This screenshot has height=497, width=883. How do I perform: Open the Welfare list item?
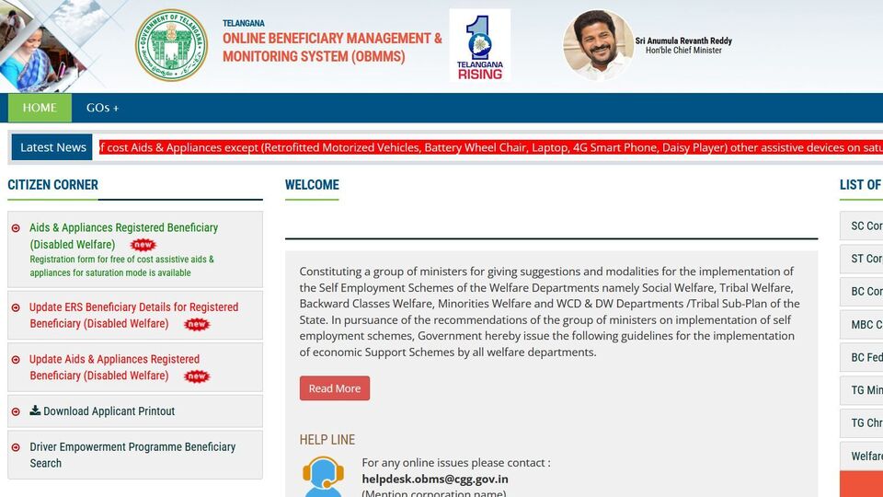point(862,456)
